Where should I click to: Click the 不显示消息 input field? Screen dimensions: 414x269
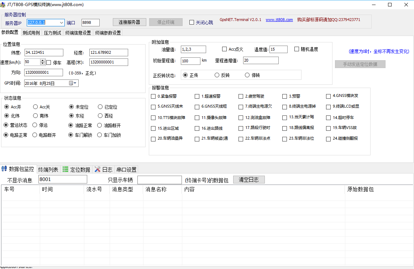(x=63, y=180)
